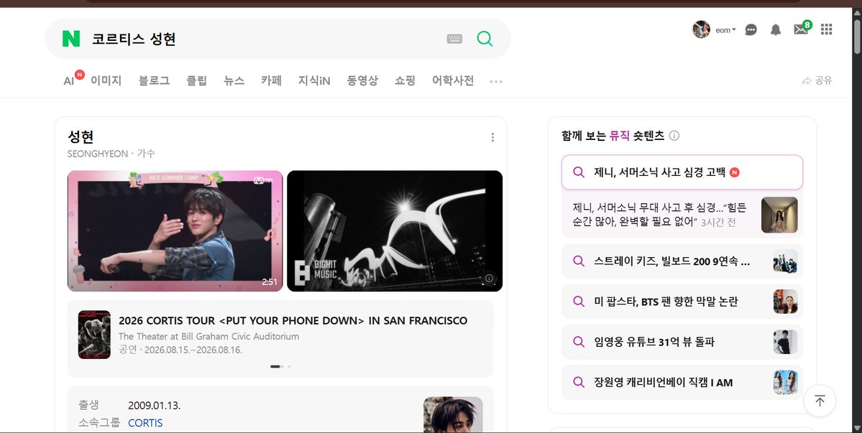Image resolution: width=862 pixels, height=433 pixels.
Task: Open the BIGHIT MUSIC black-and-white video thumbnail
Action: (x=395, y=231)
